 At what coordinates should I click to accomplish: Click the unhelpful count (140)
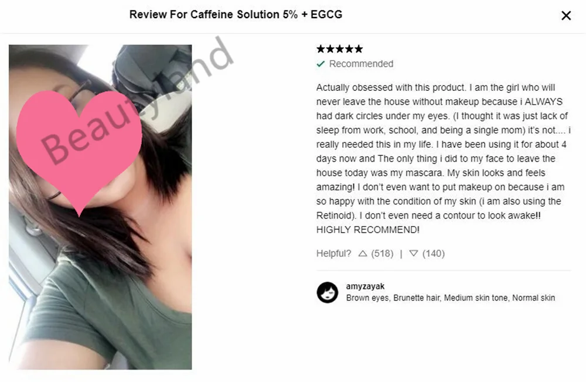(434, 254)
